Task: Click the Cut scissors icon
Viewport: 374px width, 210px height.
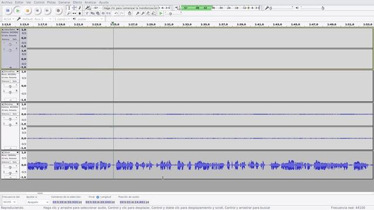Action: (87, 13)
